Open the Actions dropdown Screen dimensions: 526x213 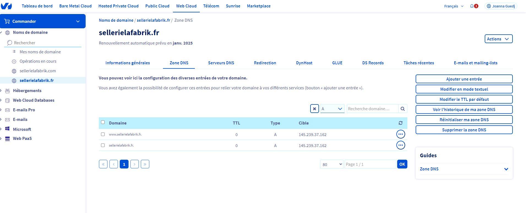pyautogui.click(x=498, y=39)
